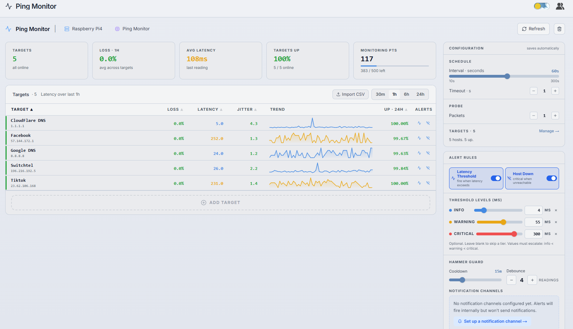Click the Monitoring PTS card value 117
Viewport: 573px width, 329px height.
(x=367, y=59)
